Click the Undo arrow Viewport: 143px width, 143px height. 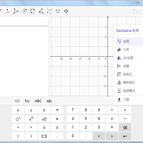135,12
